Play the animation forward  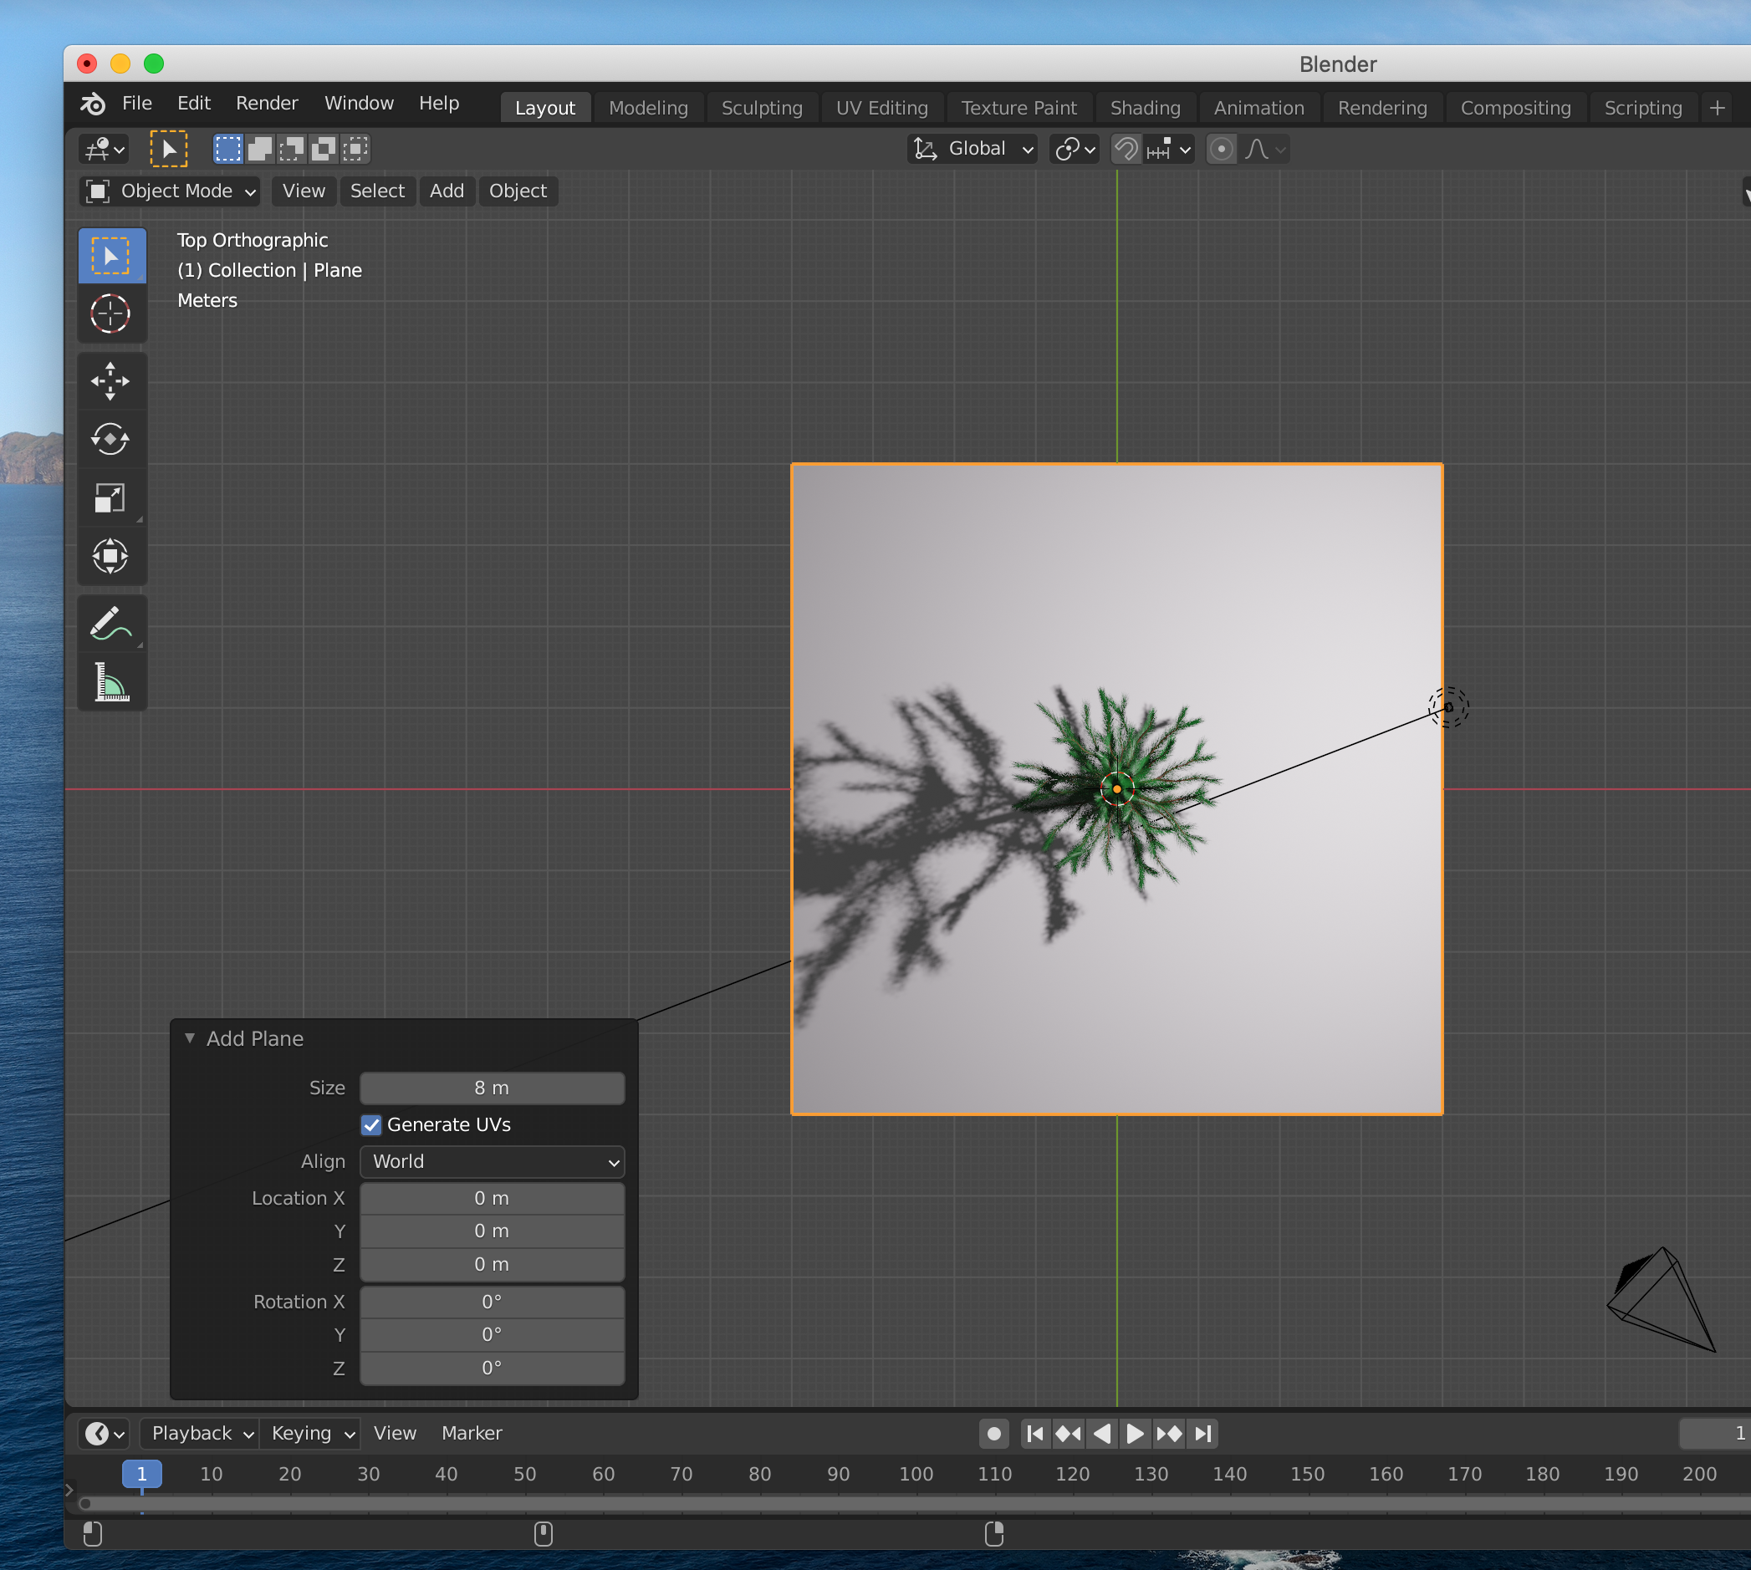[1135, 1434]
